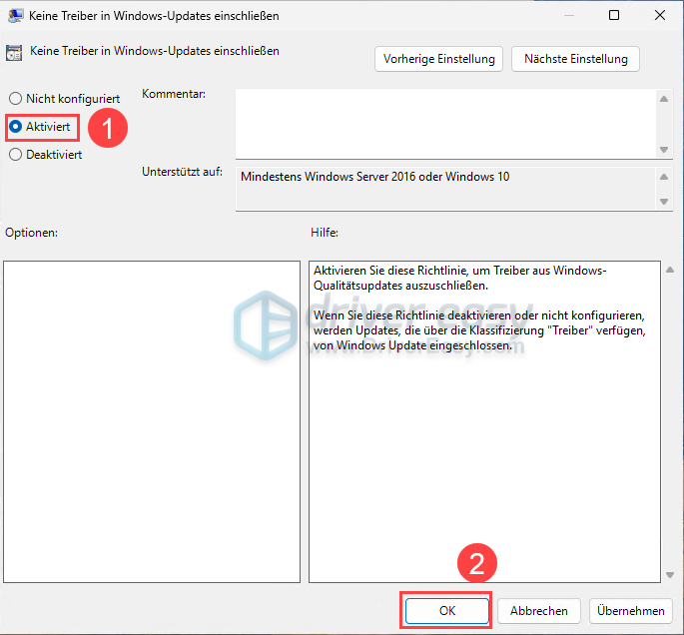Click Hilfe panel scroll down arrow
Image resolution: width=684 pixels, height=635 pixels.
[x=670, y=575]
